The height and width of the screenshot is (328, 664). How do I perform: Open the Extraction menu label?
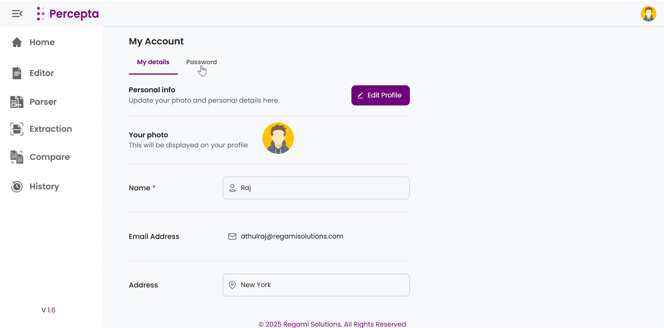[51, 129]
